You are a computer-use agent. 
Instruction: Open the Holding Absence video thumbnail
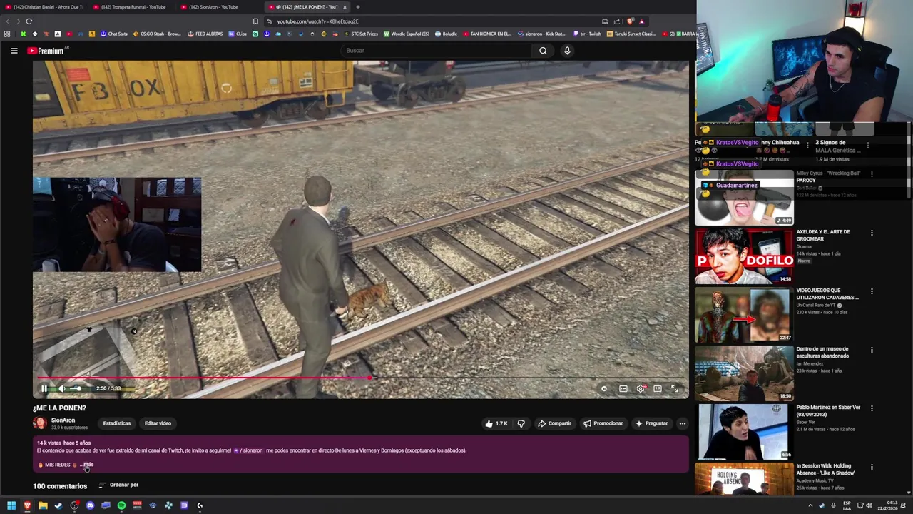coord(745,479)
